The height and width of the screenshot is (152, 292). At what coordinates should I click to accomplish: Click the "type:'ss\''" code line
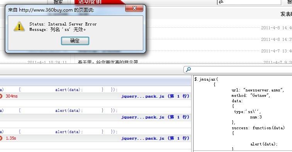pos(247,111)
